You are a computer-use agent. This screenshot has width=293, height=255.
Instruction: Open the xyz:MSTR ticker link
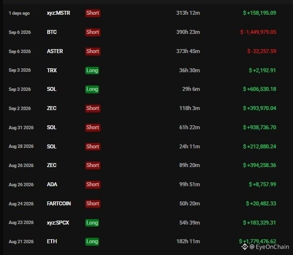(x=58, y=13)
